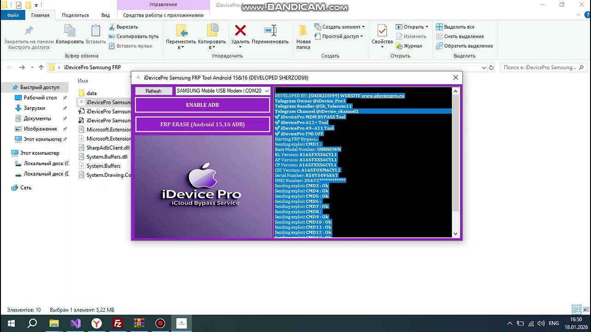Image resolution: width=591 pixels, height=332 pixels.
Task: Open FileZilla from the taskbar
Action: tap(118, 323)
